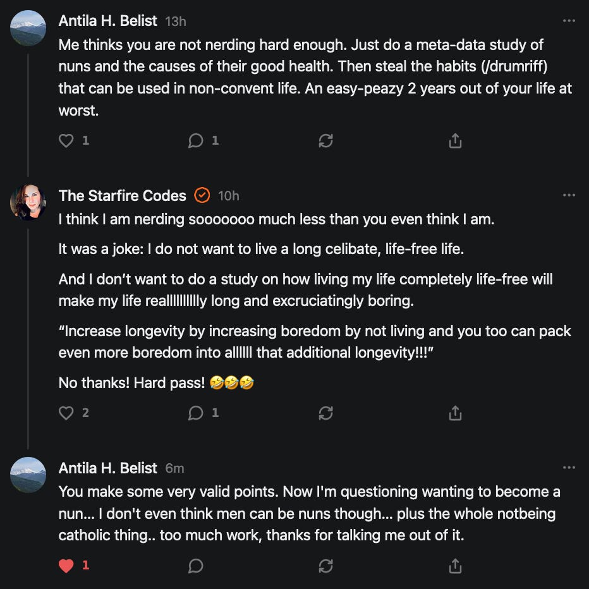589x589 pixels.
Task: View The Starfire Codes avatar photo
Action: (28, 202)
